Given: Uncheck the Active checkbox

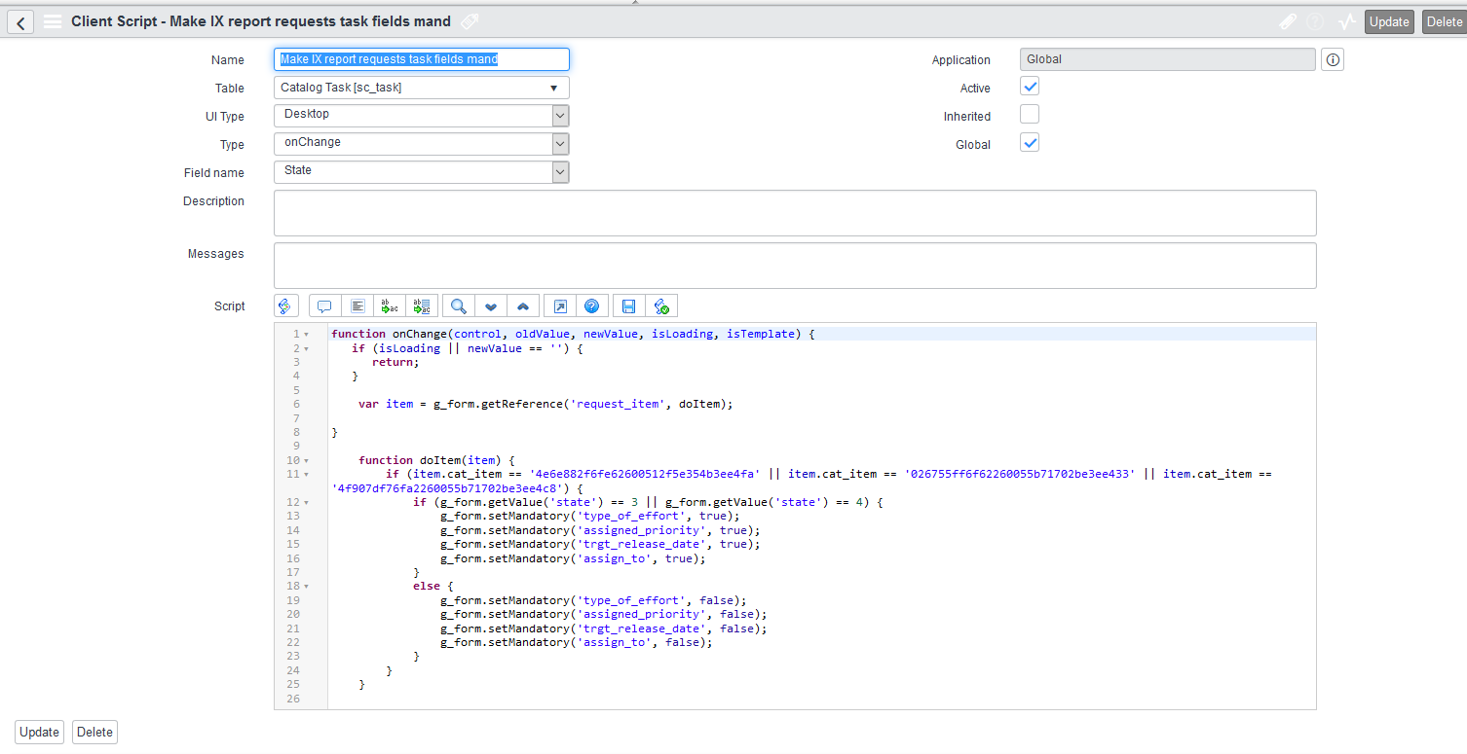Looking at the screenshot, I should pyautogui.click(x=1030, y=87).
